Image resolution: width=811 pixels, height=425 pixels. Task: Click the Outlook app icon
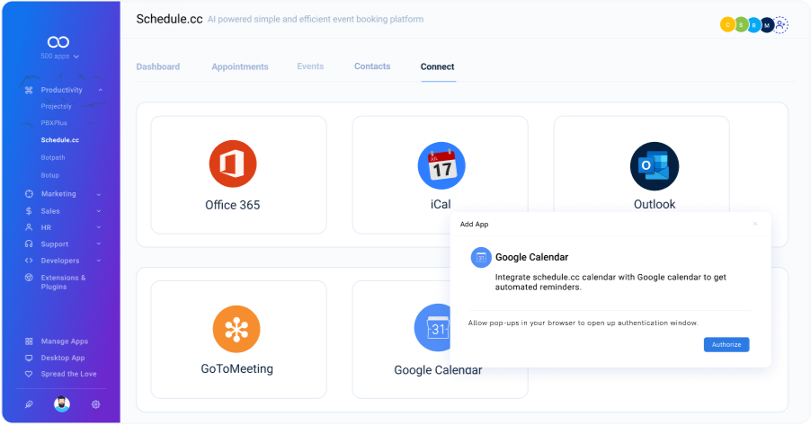point(654,166)
